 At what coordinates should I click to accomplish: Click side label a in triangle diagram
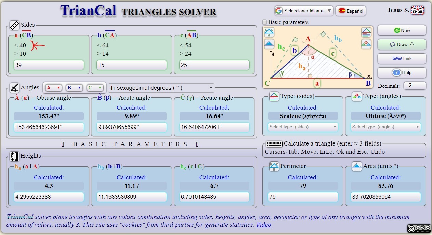tap(317, 83)
